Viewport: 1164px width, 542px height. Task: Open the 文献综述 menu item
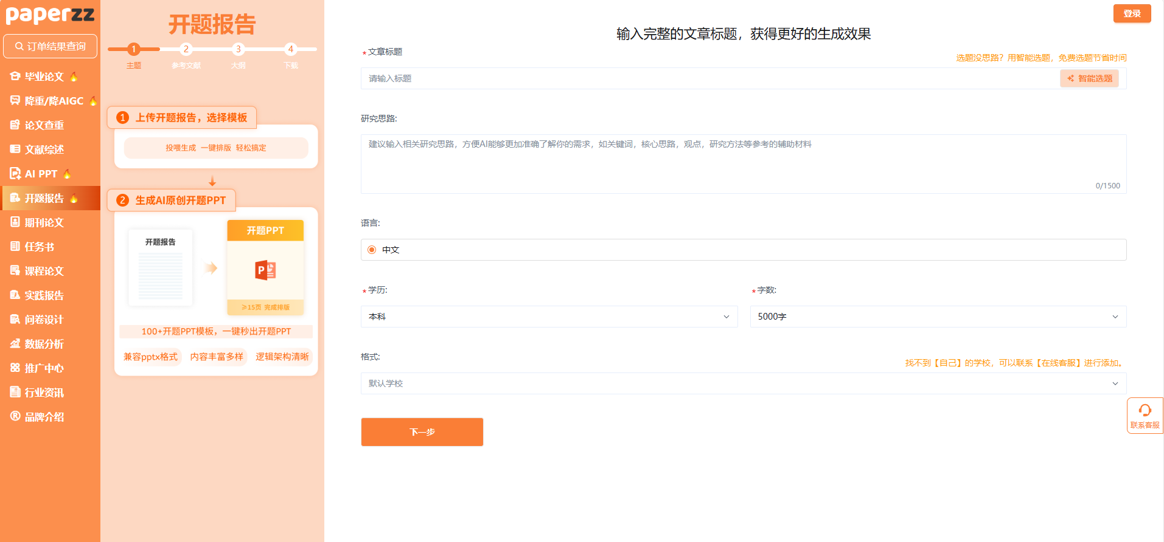[44, 149]
